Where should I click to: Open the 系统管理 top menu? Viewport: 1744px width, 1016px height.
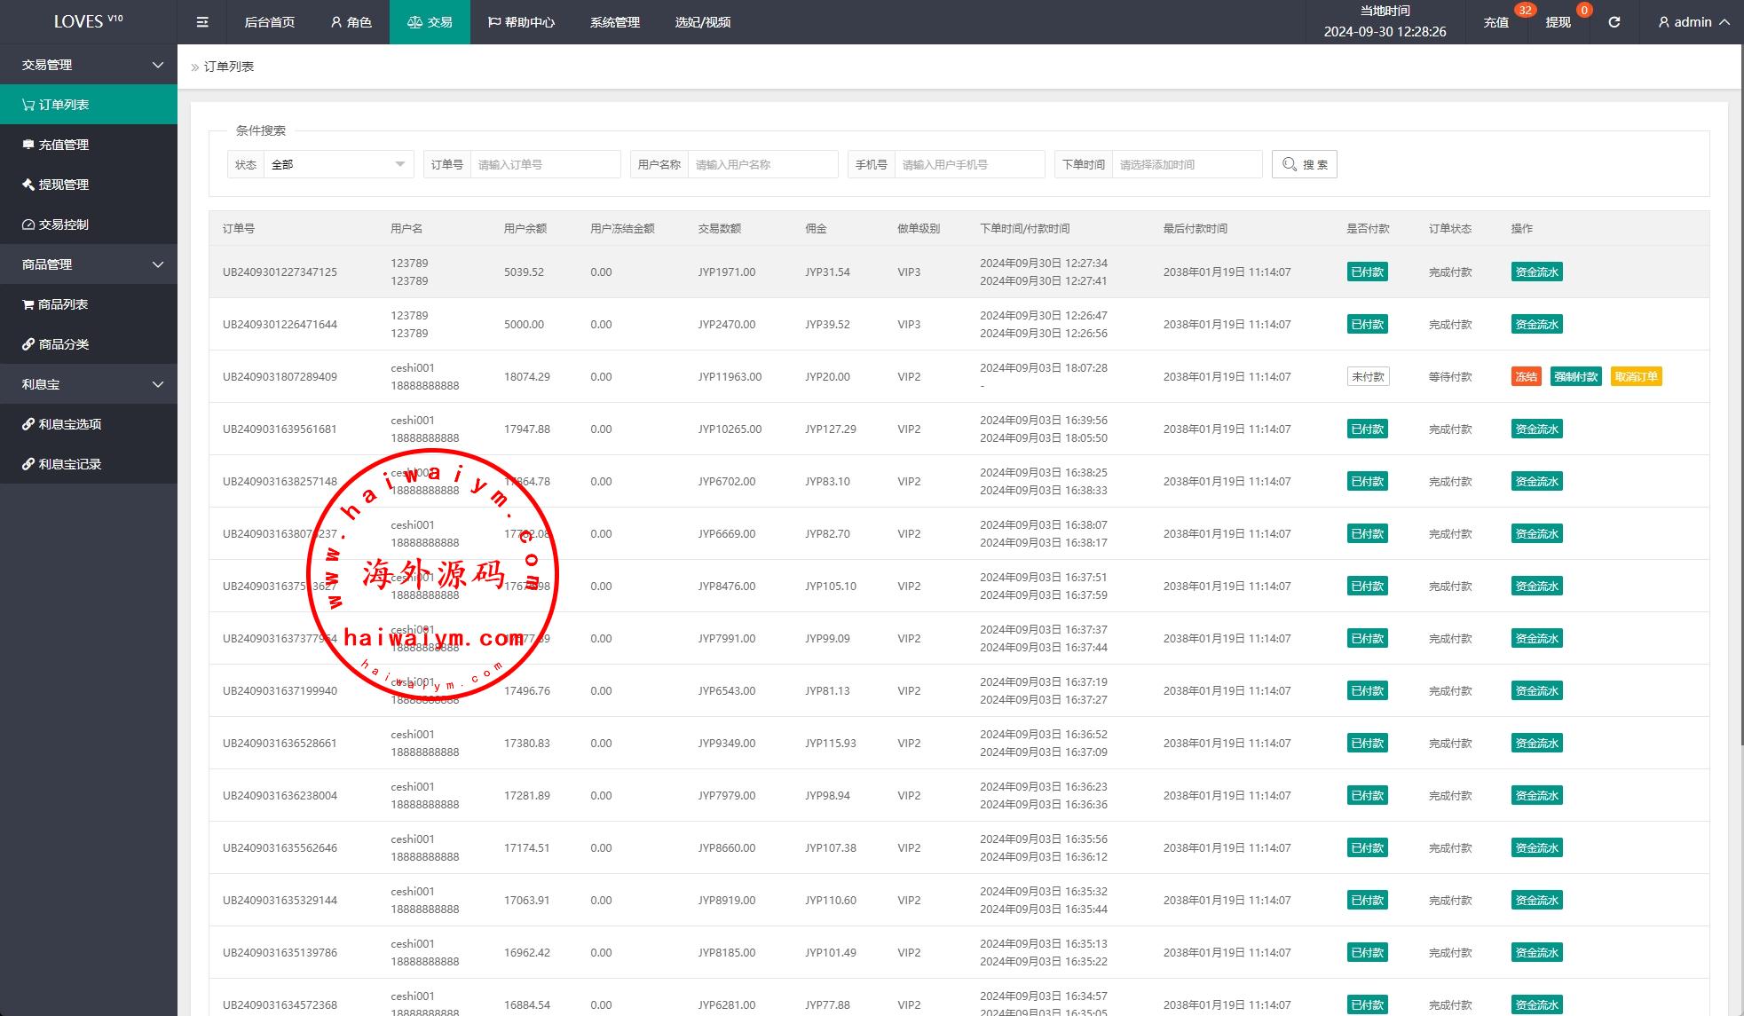(614, 22)
